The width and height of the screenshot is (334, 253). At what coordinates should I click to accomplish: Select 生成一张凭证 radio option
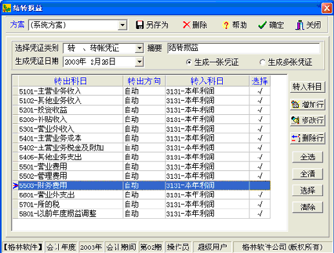[189, 63]
